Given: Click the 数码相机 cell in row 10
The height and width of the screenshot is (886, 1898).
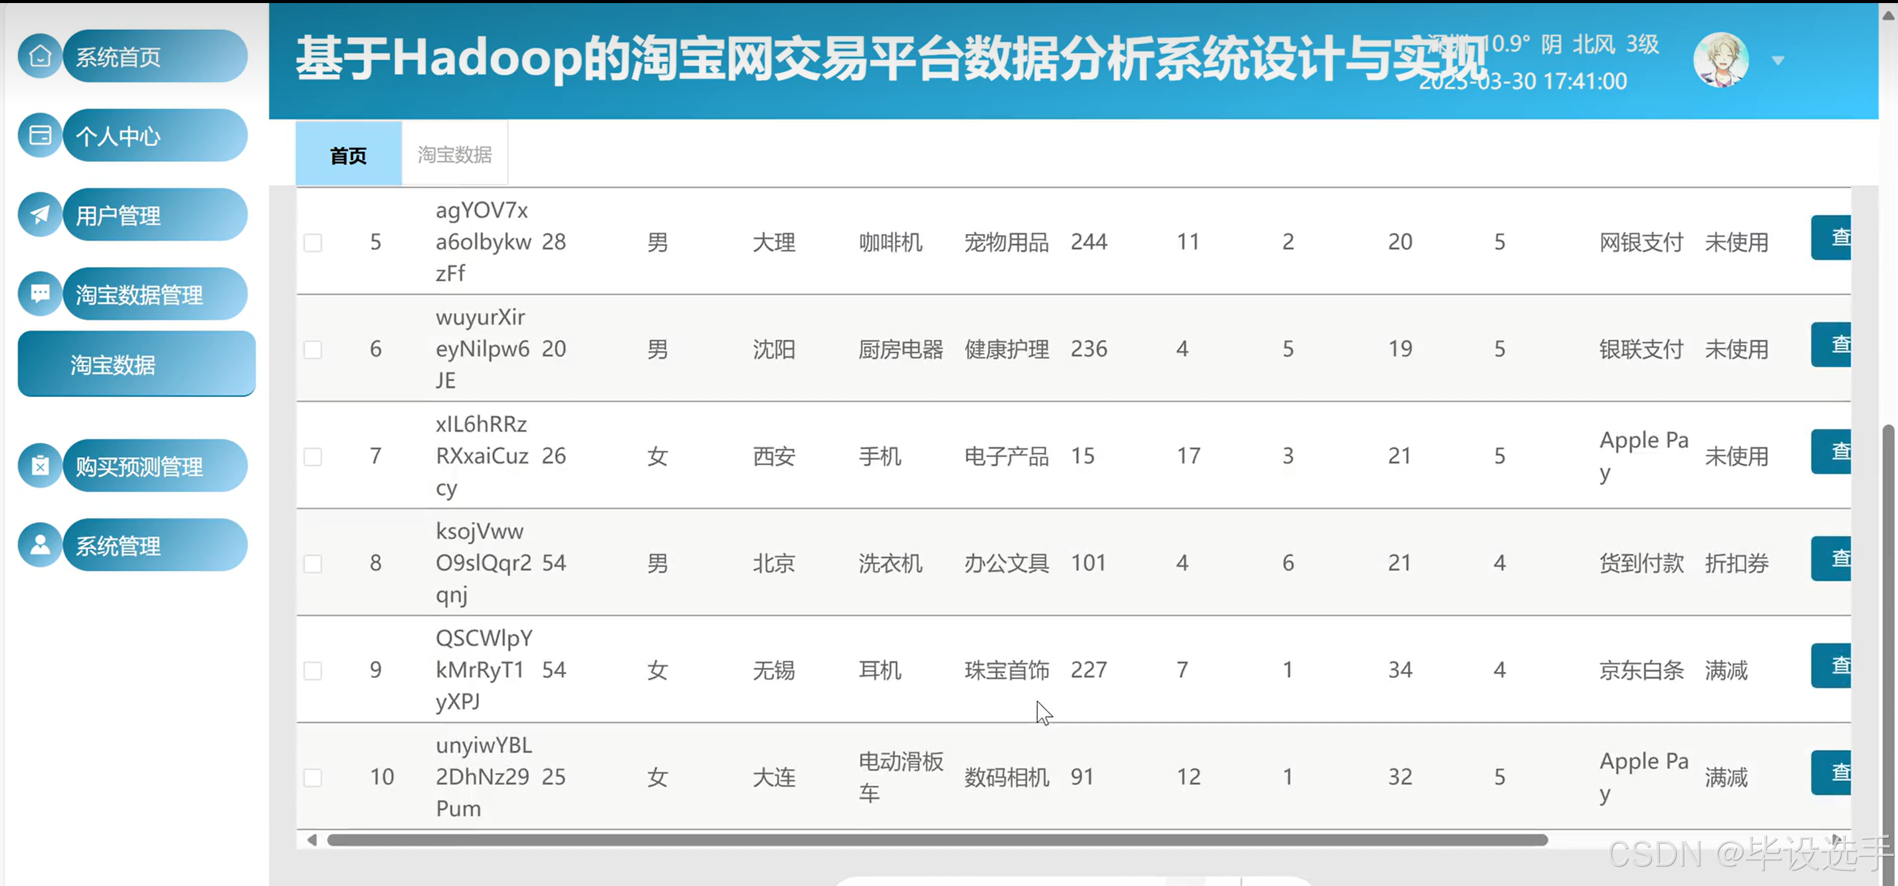Looking at the screenshot, I should (1006, 777).
